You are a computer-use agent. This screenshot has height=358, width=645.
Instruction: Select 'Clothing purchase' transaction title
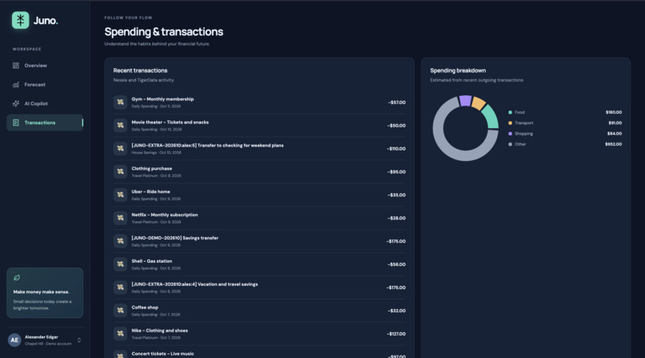(x=152, y=169)
